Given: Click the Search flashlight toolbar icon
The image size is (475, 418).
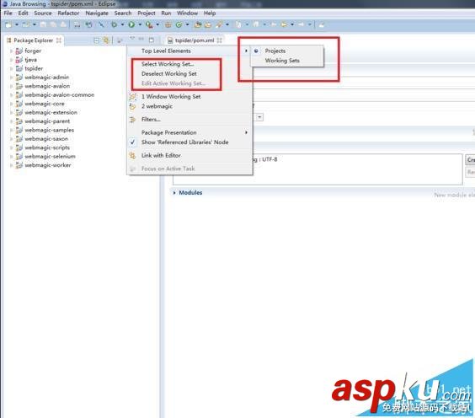Looking at the screenshot, I should tap(219, 24).
